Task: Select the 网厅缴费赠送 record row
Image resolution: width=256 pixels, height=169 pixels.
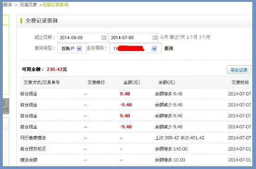Action: pyautogui.click(x=136, y=138)
